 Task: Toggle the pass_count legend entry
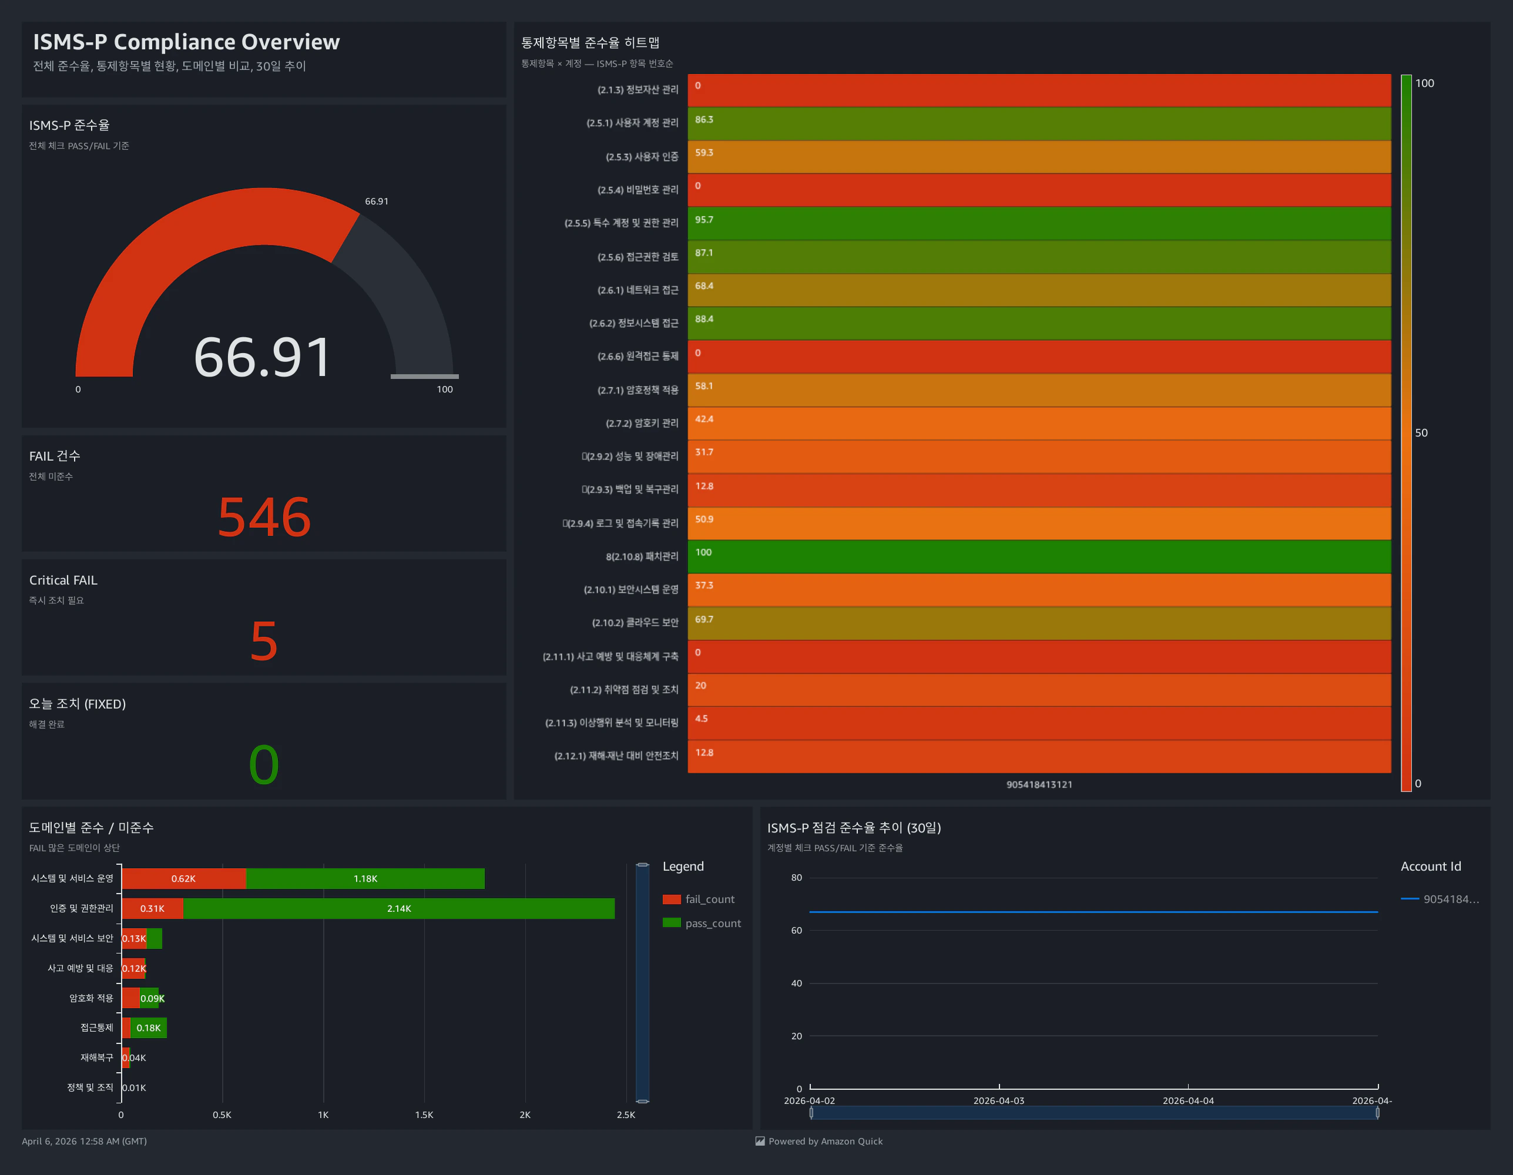(712, 923)
